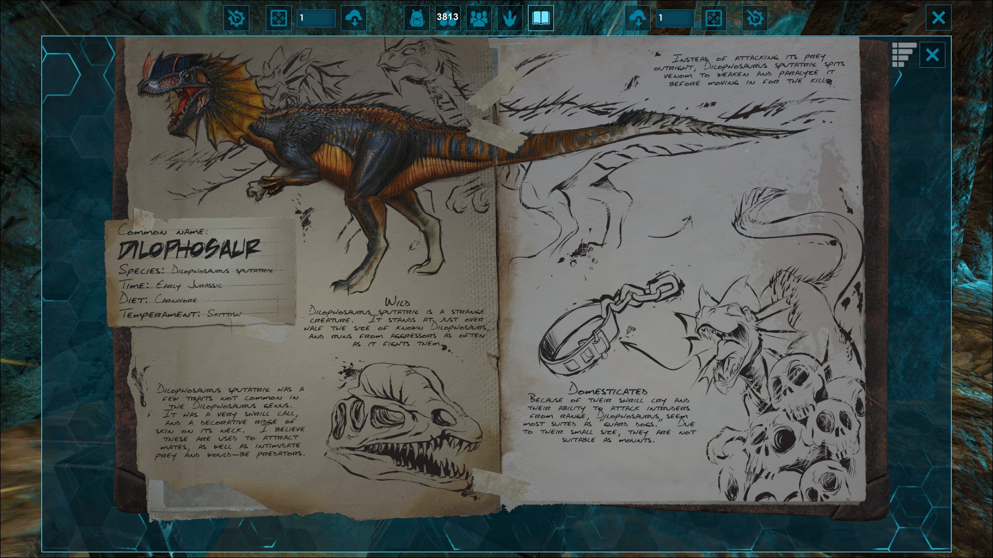Click the Dilophosaur common name card

[199, 273]
